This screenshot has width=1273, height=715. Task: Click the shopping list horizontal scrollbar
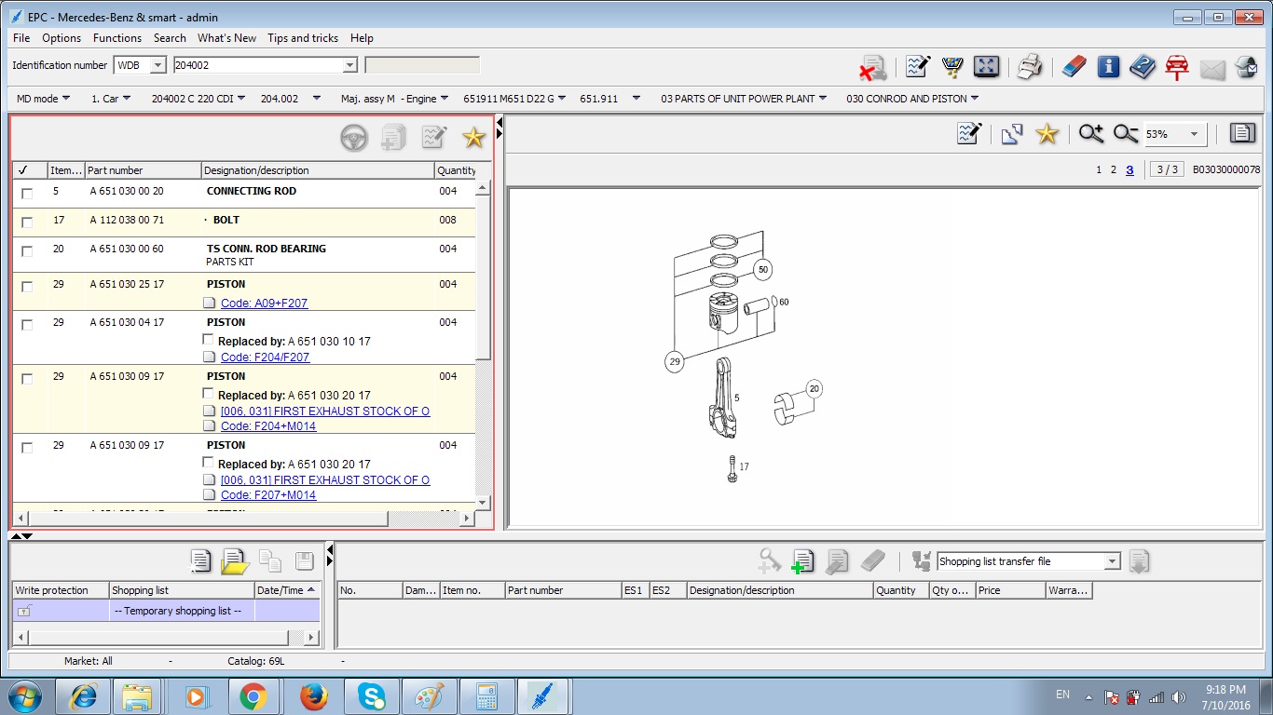tap(158, 638)
